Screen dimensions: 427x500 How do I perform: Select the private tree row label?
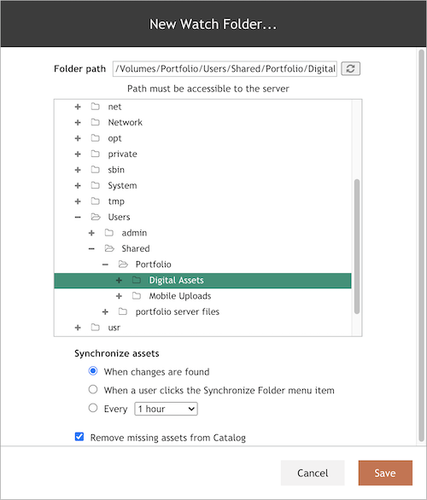click(x=122, y=154)
